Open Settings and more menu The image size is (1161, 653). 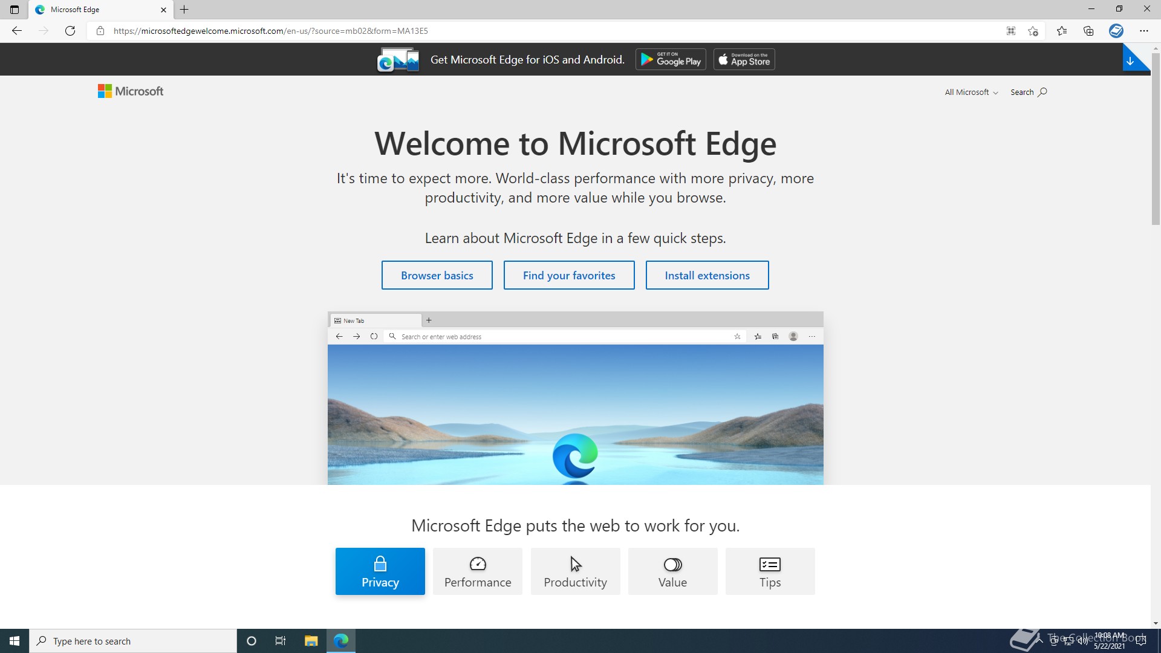tap(1143, 31)
